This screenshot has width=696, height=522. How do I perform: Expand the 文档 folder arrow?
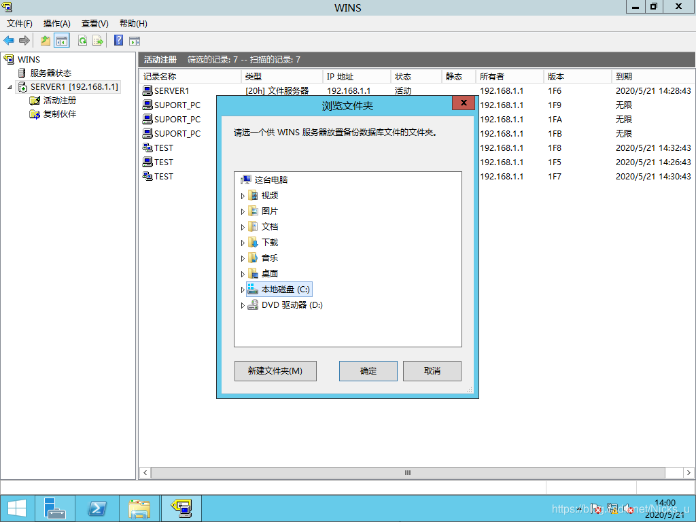[243, 227]
